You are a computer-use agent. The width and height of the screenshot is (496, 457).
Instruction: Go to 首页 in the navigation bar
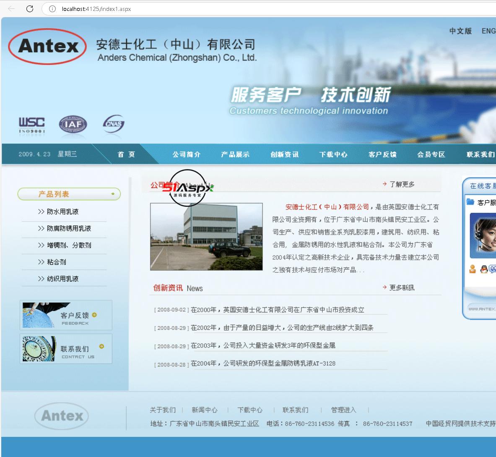point(126,154)
